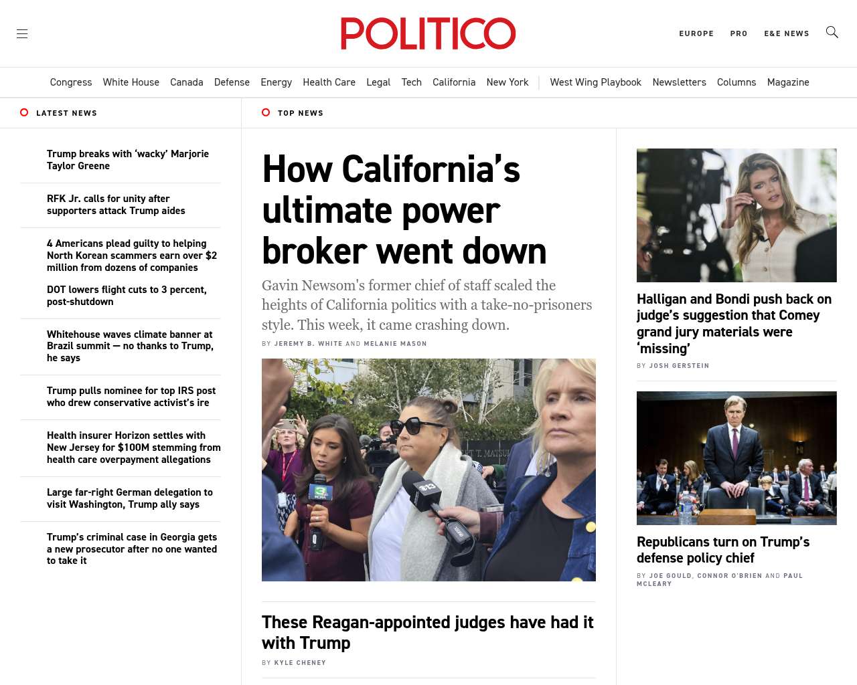
Task: Open the Defense section
Action: [232, 82]
